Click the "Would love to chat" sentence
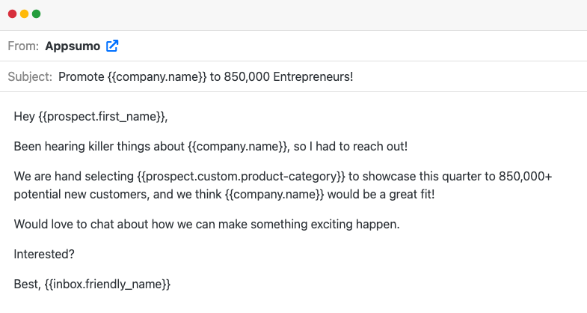The height and width of the screenshot is (313, 587). coord(207,224)
